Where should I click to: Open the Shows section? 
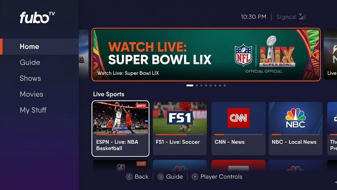[x=30, y=78]
